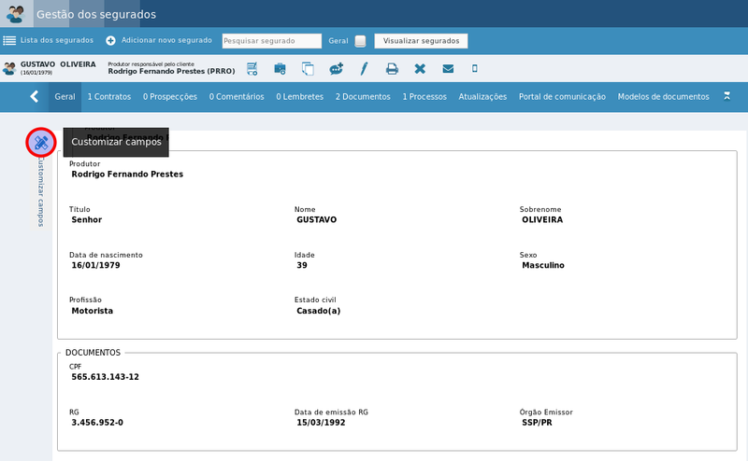Image resolution: width=748 pixels, height=461 pixels.
Task: Click the X delete icon
Action: click(x=420, y=68)
